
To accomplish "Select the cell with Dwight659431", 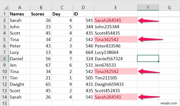I will [x=115, y=84].
